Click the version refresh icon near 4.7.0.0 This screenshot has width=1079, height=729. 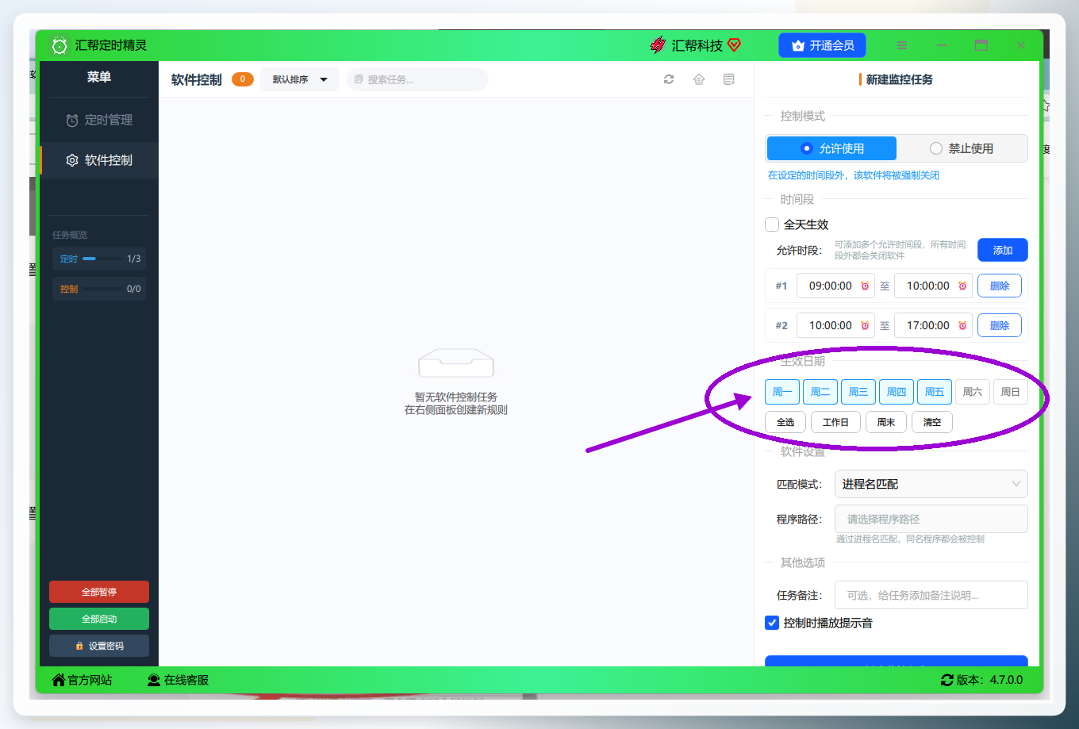point(947,680)
